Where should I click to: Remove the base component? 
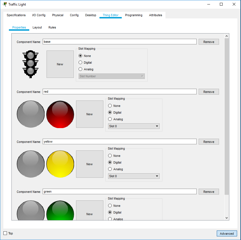[209, 42]
